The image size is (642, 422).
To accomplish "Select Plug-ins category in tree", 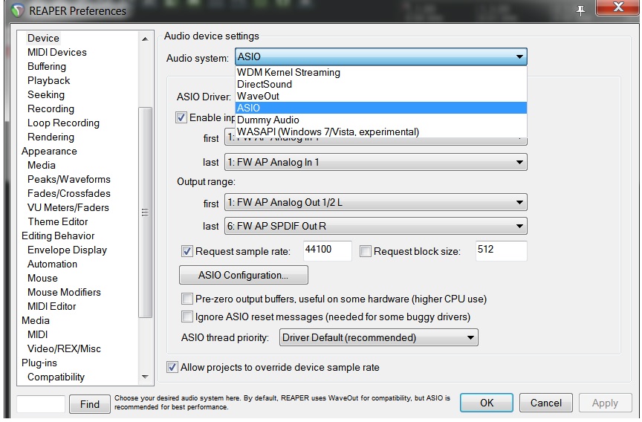I will (39, 363).
